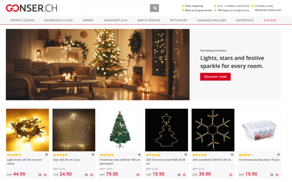Open the Household & Living menu
The height and width of the screenshot is (182, 292).
tap(58, 20)
